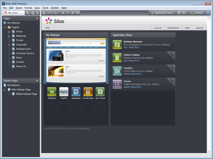Screen dimensions: 213x159
Task: Click Read More under Online Catalog
Action: tap(134, 61)
